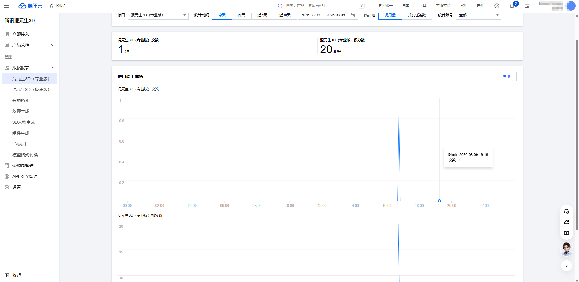Switch statistics item to 并发任务数

(x=417, y=15)
